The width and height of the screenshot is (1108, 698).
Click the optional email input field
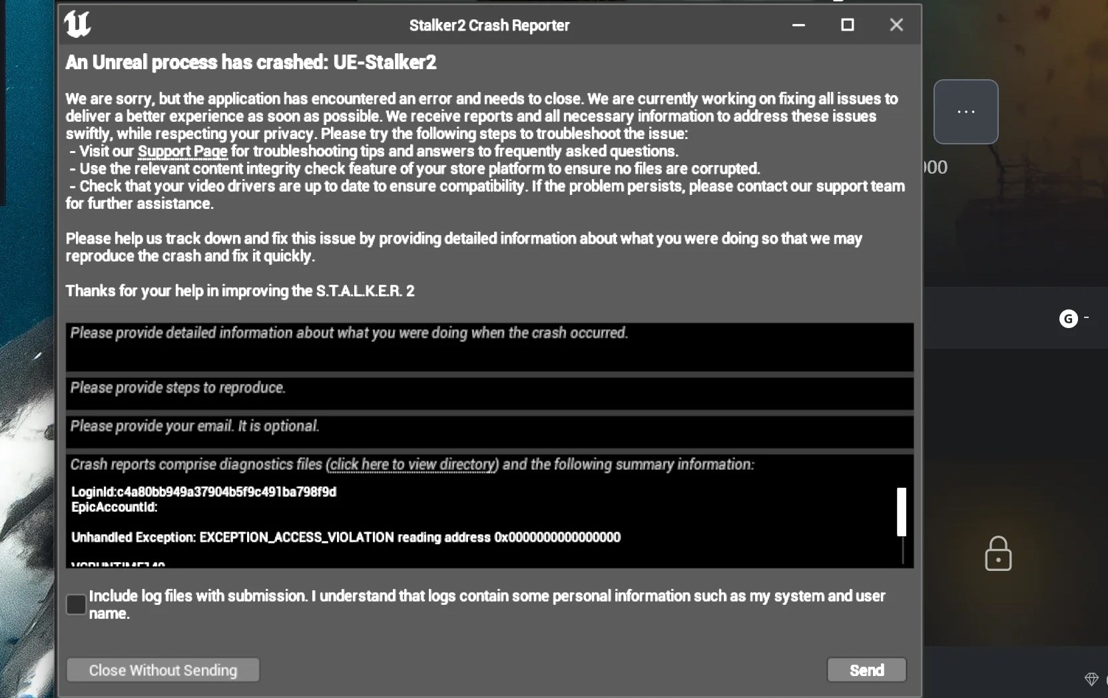[x=489, y=432]
